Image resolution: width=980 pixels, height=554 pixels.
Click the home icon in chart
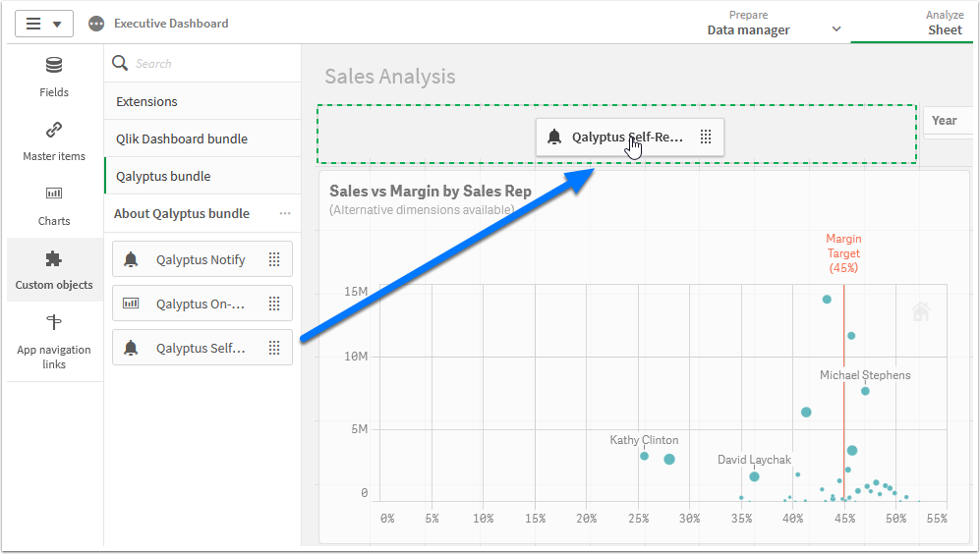point(921,312)
